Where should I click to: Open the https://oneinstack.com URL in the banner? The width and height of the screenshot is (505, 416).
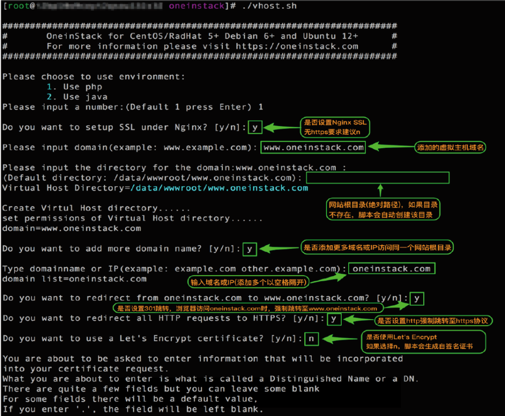[x=297, y=46]
